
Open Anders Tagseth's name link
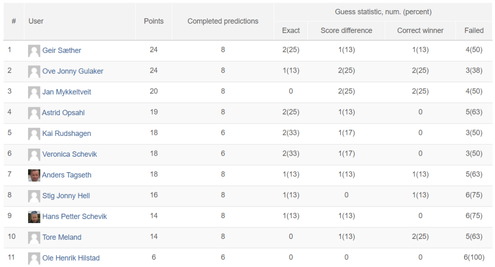coord(67,175)
